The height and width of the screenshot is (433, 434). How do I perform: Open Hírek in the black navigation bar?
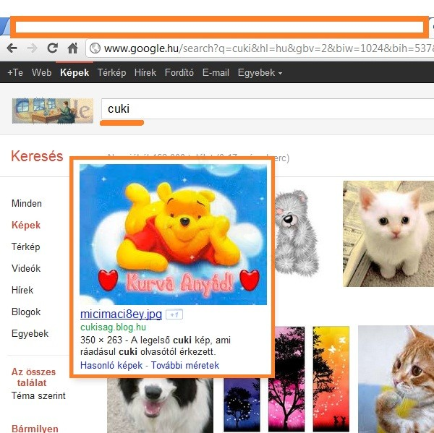[145, 72]
